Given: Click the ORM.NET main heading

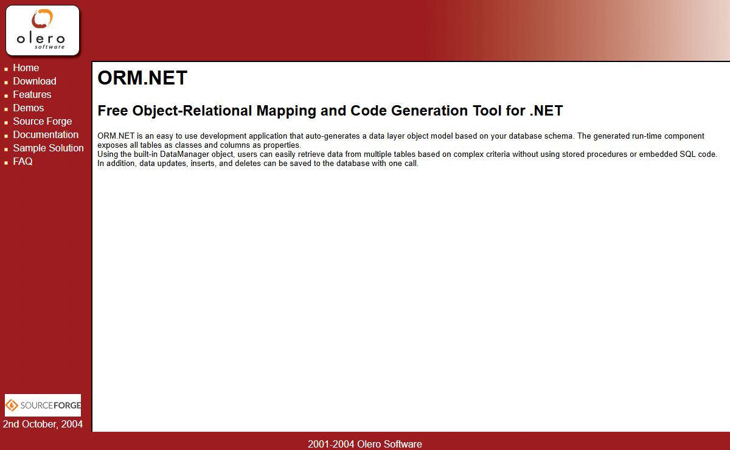Looking at the screenshot, I should click(142, 78).
